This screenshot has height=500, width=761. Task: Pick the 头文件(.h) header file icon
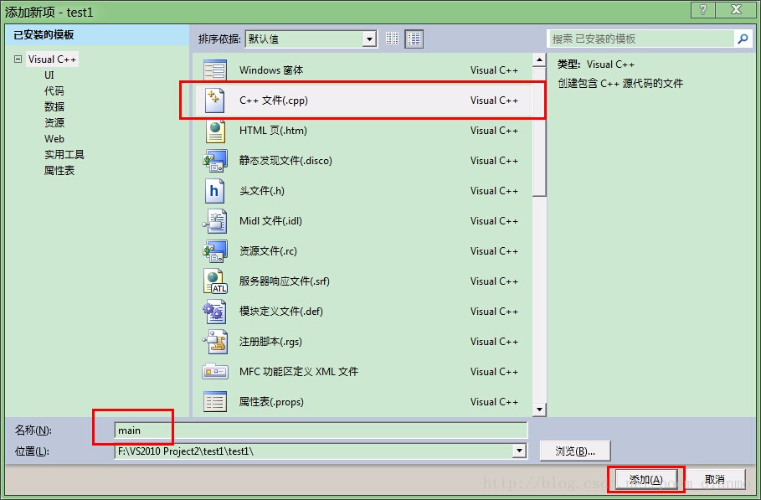[215, 191]
